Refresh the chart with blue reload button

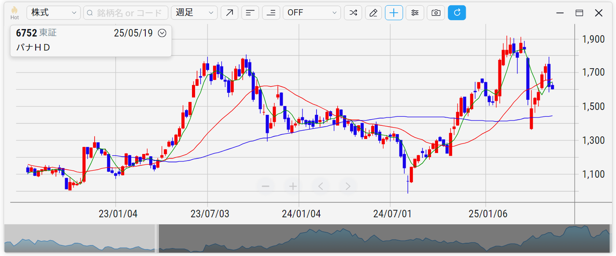[457, 13]
